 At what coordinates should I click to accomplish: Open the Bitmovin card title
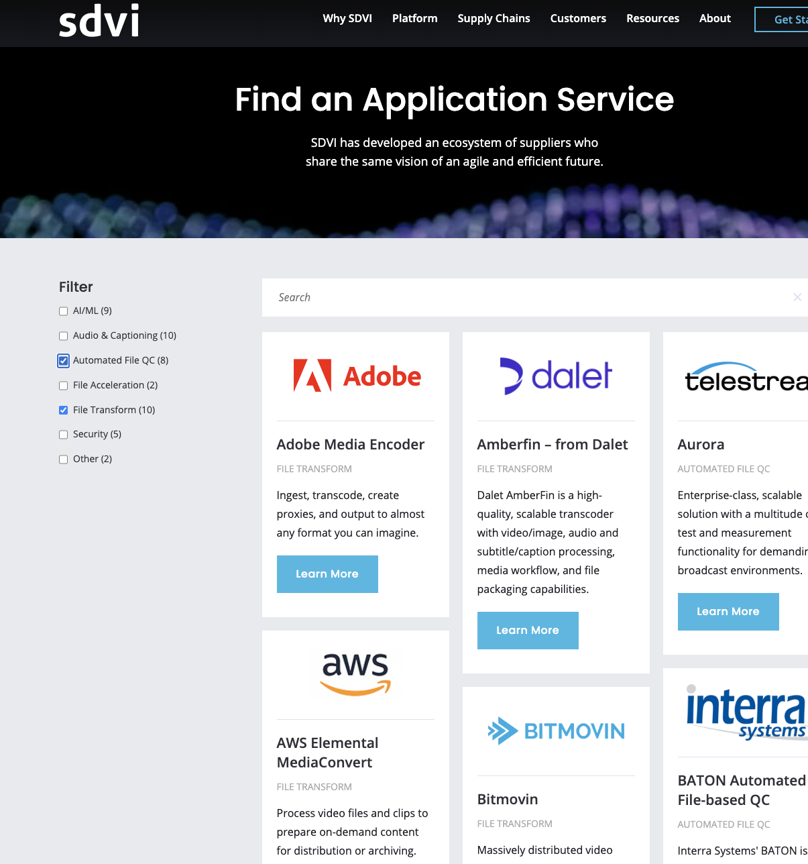click(508, 800)
